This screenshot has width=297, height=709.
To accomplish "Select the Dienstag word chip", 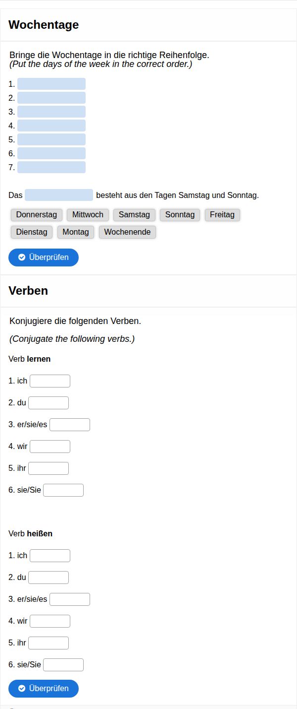I will pyautogui.click(x=32, y=232).
